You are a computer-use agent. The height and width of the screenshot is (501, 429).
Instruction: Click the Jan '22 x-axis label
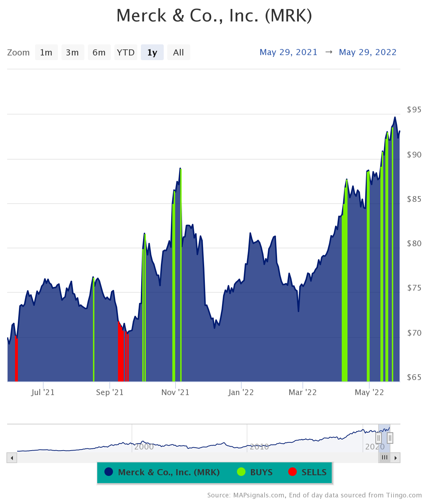click(241, 392)
